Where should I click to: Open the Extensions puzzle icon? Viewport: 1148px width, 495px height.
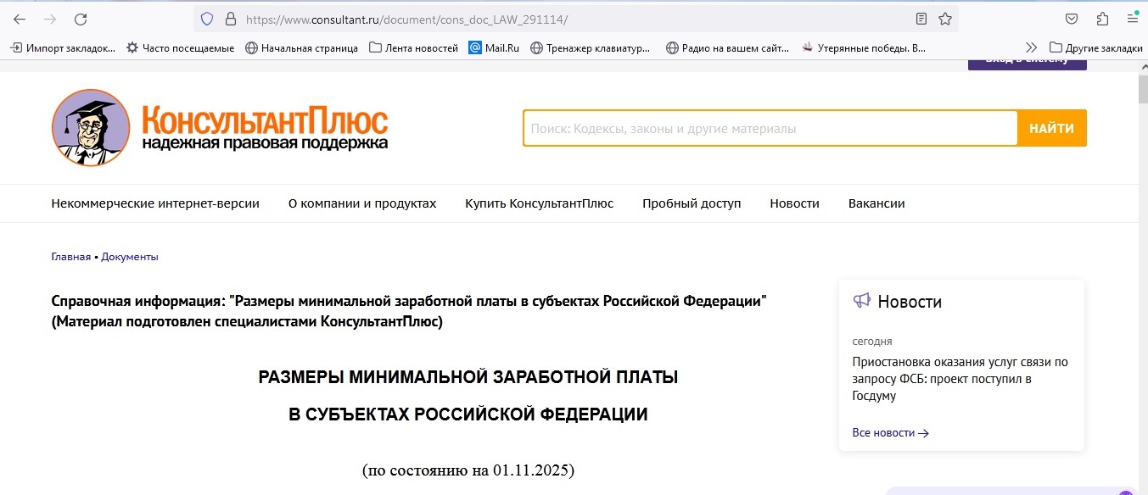pos(1102,19)
